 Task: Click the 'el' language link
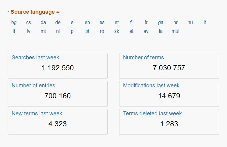pos(73,23)
